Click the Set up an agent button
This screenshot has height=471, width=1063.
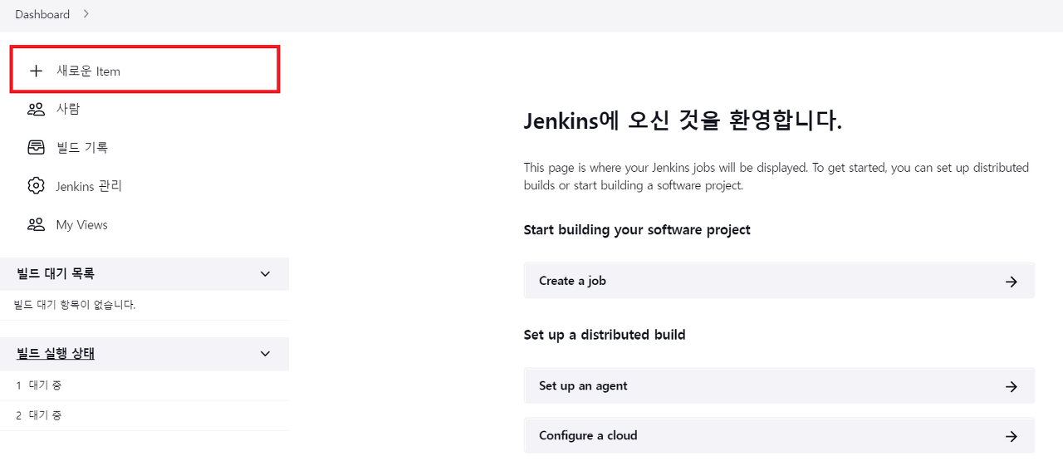pyautogui.click(x=779, y=386)
